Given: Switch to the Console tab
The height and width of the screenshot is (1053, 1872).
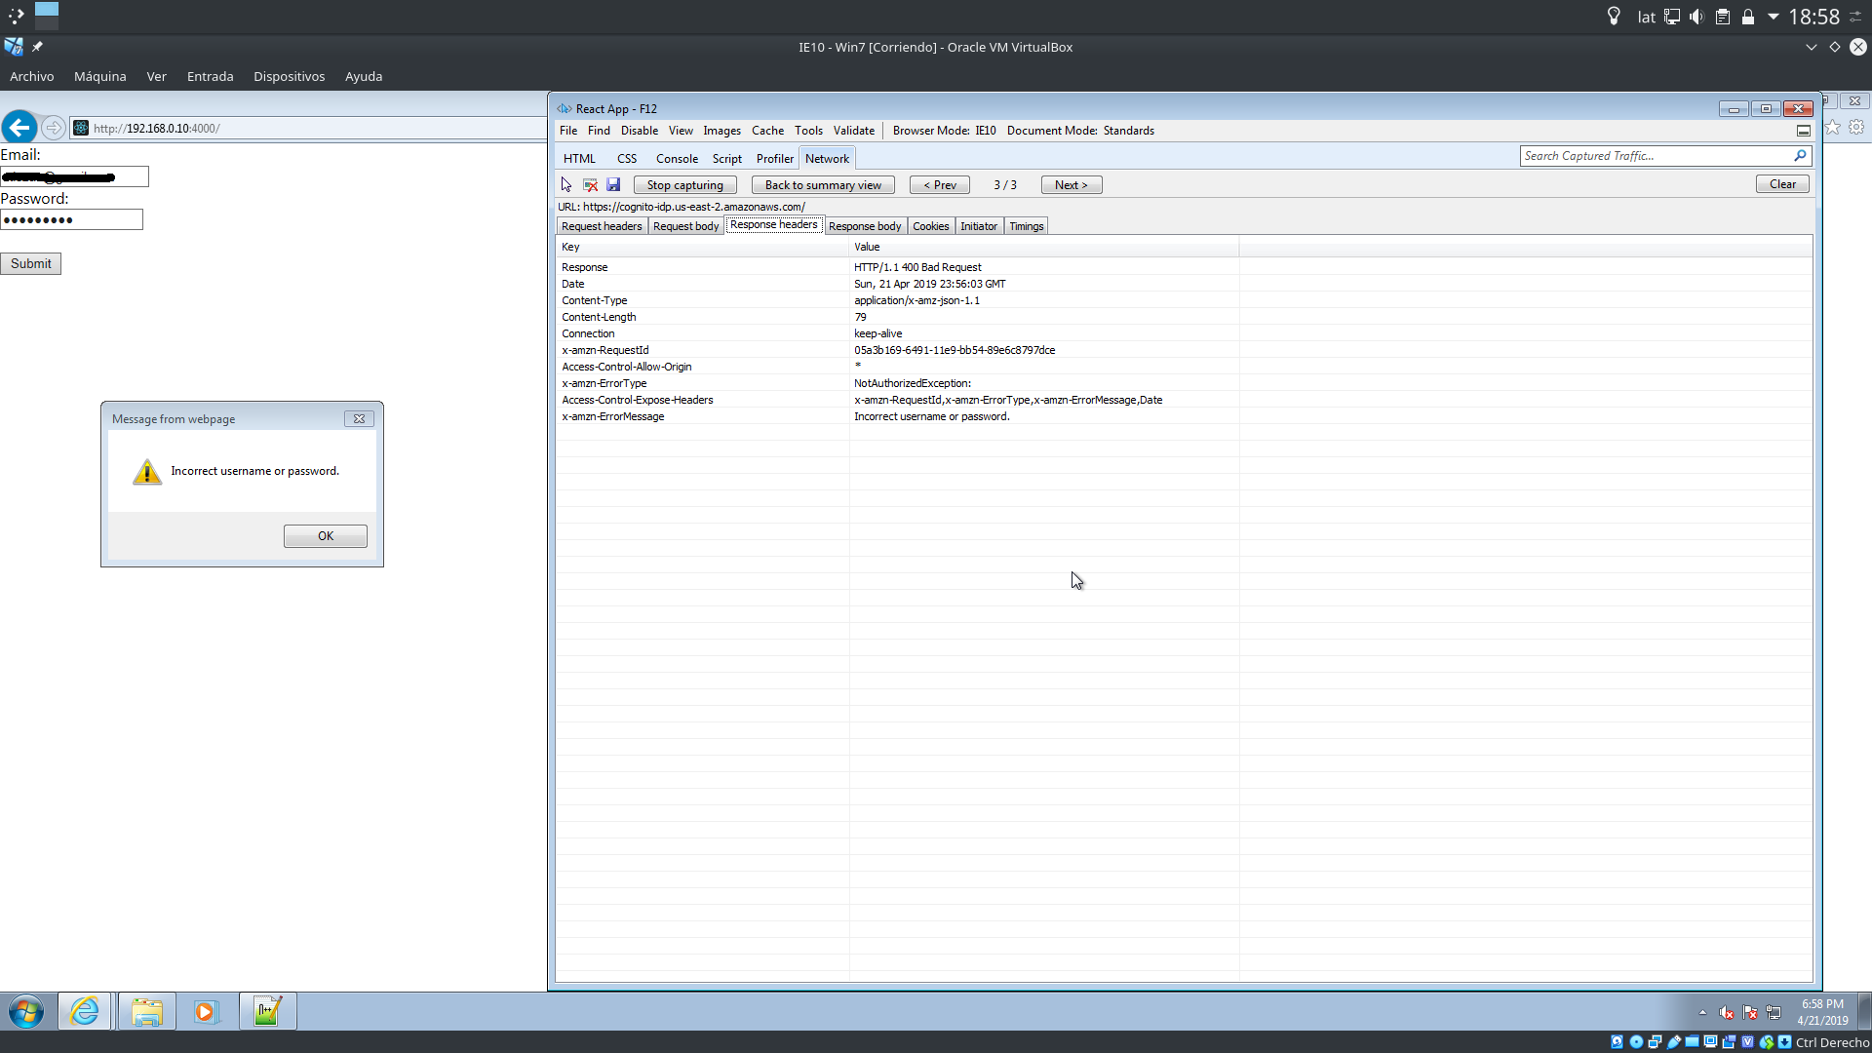Looking at the screenshot, I should pyautogui.click(x=677, y=158).
